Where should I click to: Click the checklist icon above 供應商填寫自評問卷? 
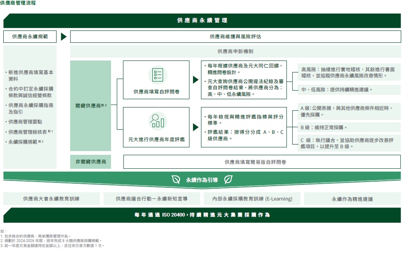(x=157, y=75)
